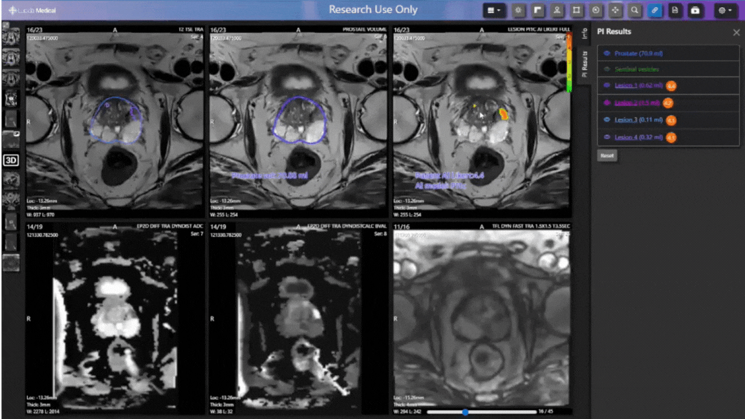The width and height of the screenshot is (745, 419).
Task: Open the viewport layout dropdown
Action: (495, 10)
